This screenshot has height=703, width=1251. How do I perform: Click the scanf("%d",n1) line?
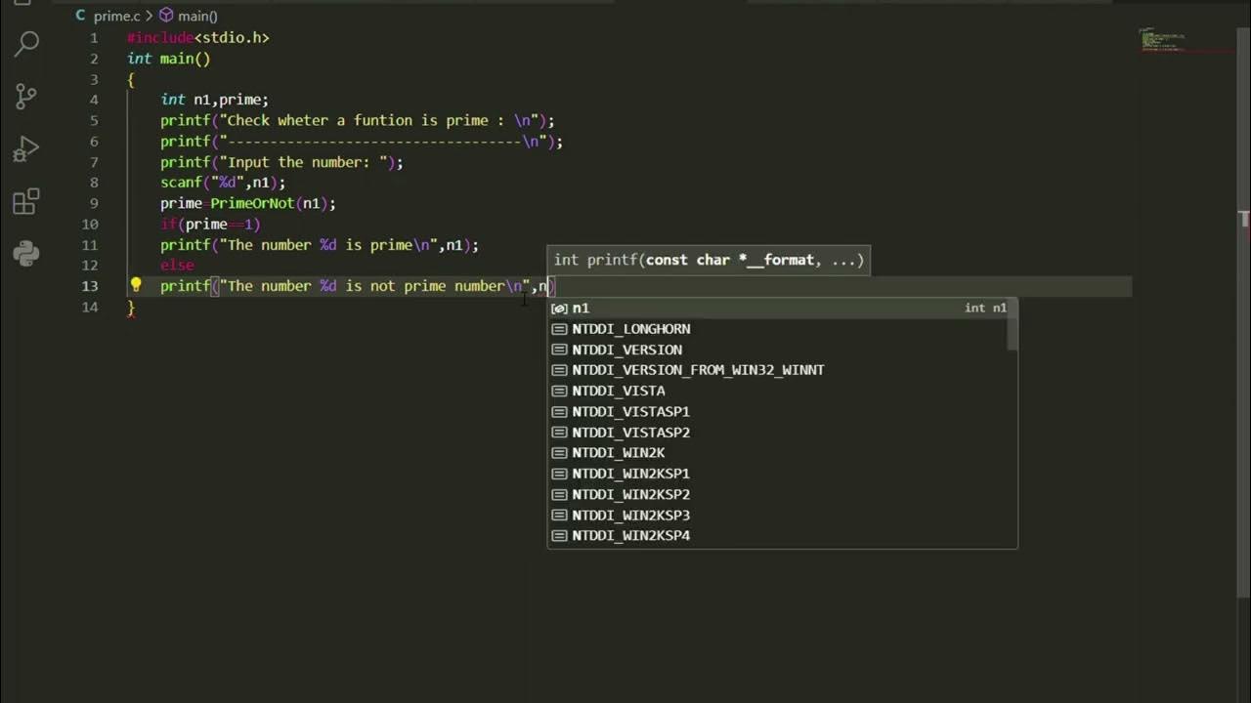pos(223,183)
